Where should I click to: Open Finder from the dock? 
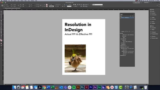tap(14, 87)
